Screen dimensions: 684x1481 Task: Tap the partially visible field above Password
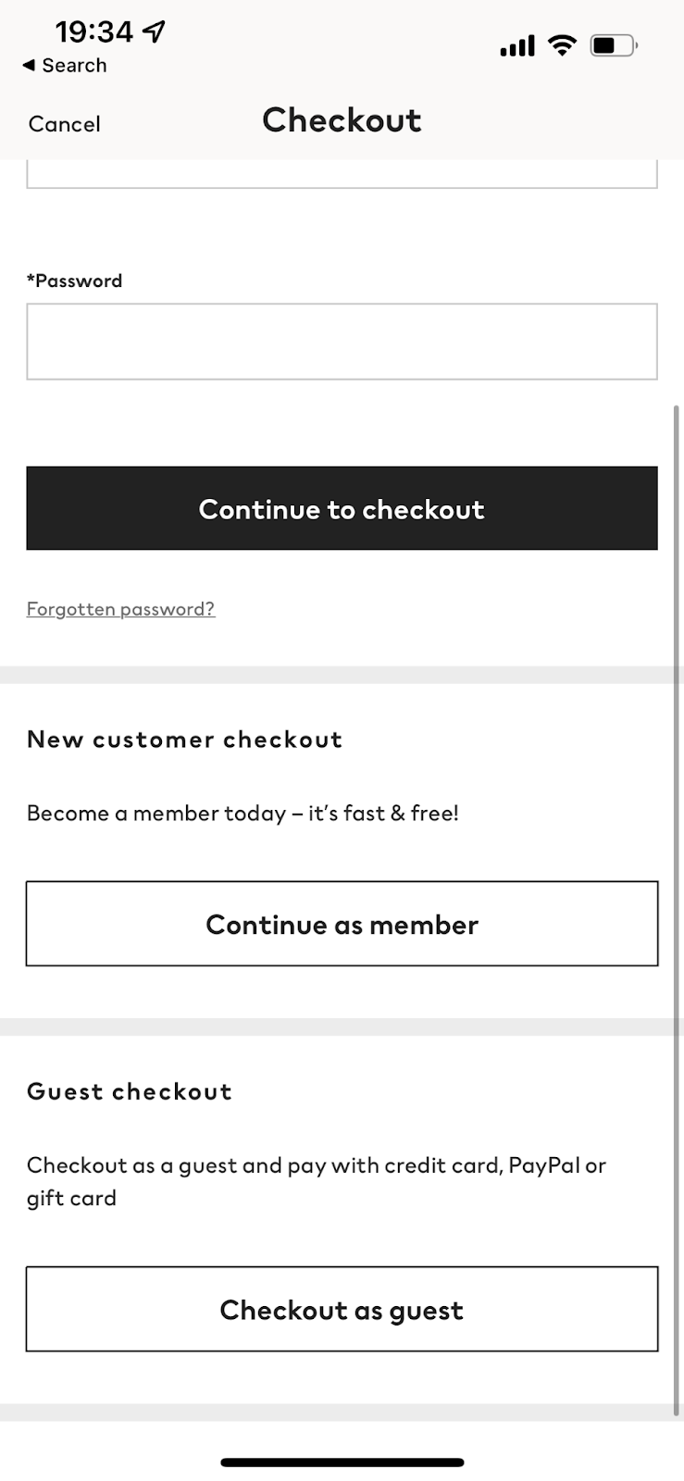click(342, 176)
